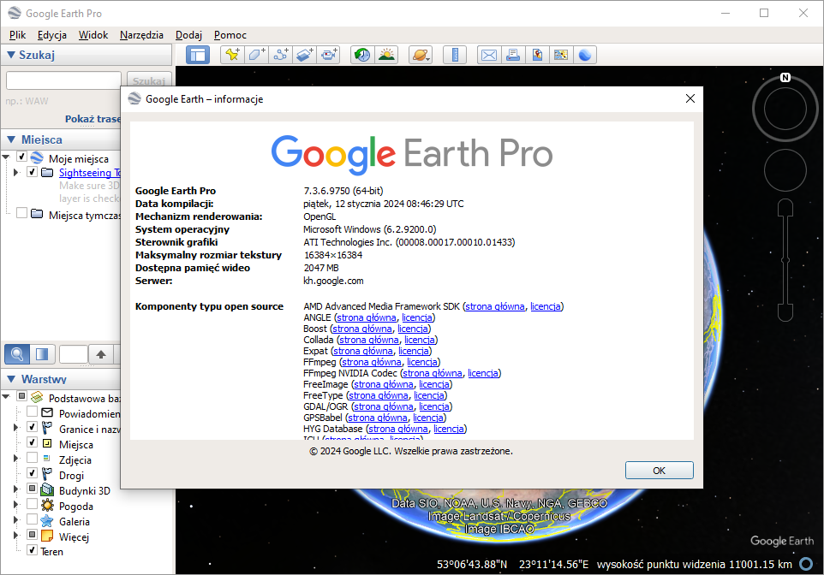This screenshot has width=824, height=575.
Task: Expand the Galeria layer
Action: click(15, 520)
